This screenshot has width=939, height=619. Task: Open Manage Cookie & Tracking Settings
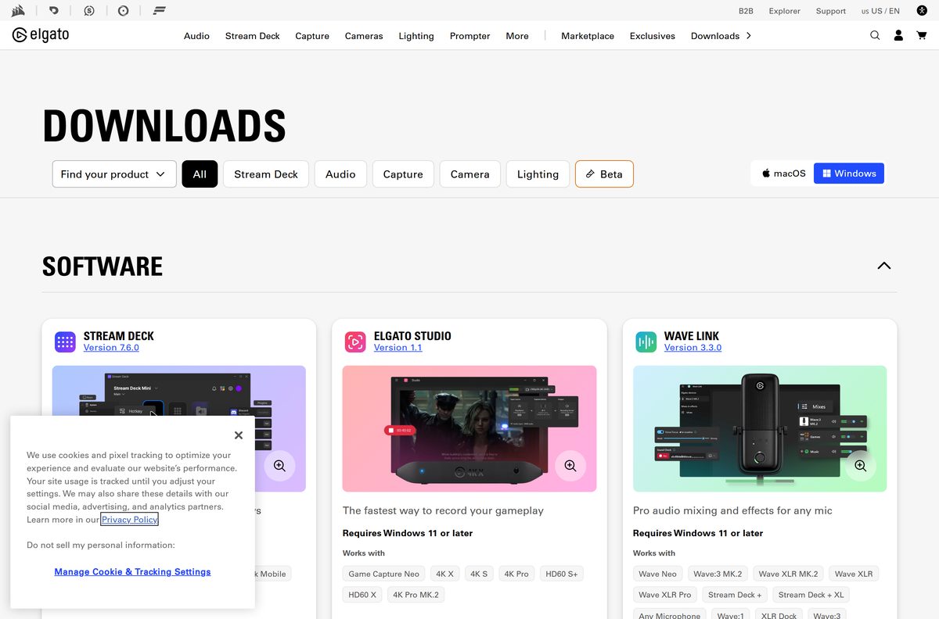(132, 572)
